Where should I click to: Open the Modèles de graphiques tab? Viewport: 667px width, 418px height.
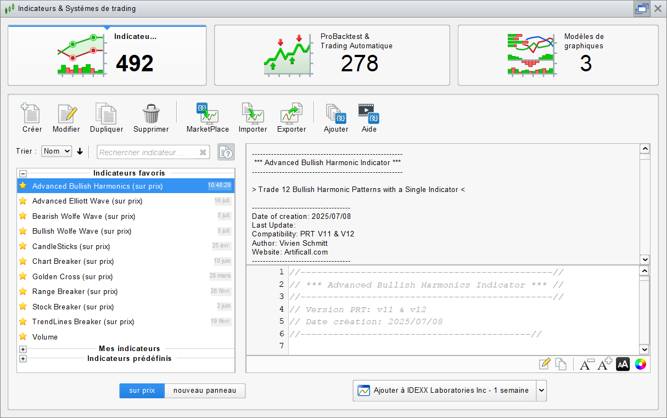pyautogui.click(x=558, y=55)
